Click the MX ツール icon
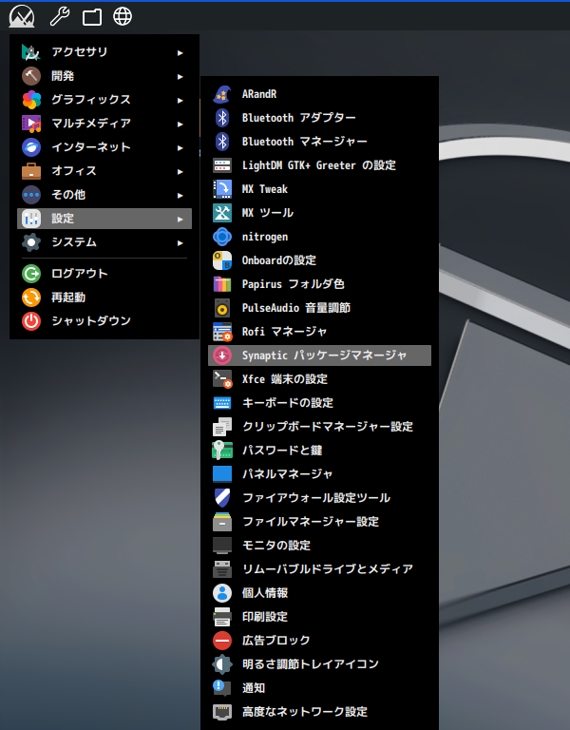 pyautogui.click(x=222, y=213)
